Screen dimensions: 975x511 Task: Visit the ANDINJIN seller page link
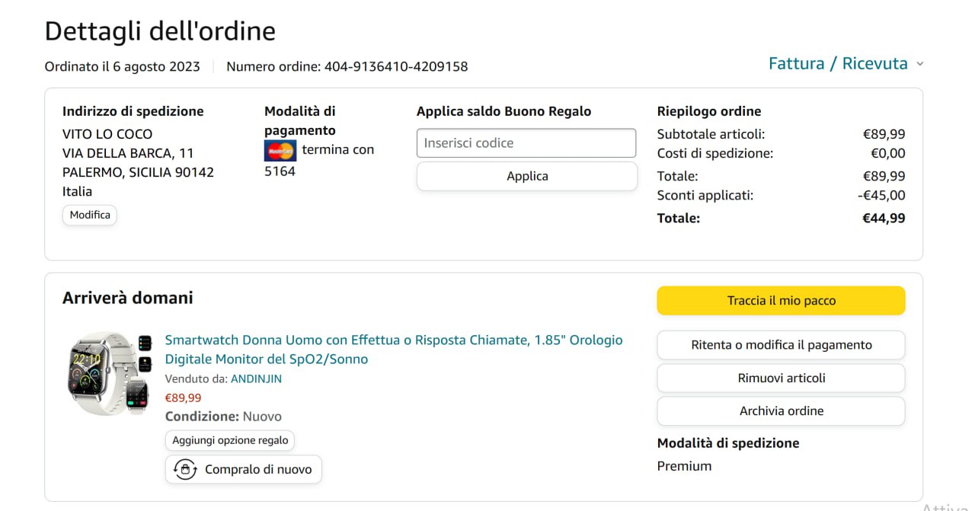pyautogui.click(x=256, y=378)
